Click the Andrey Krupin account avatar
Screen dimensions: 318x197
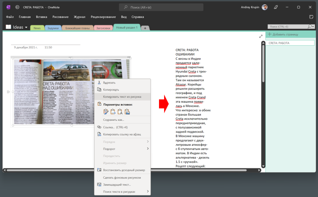point(275,7)
